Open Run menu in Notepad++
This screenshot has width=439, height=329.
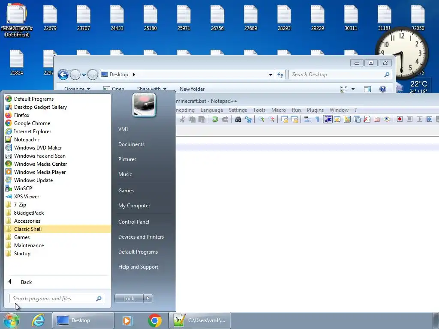click(x=296, y=110)
